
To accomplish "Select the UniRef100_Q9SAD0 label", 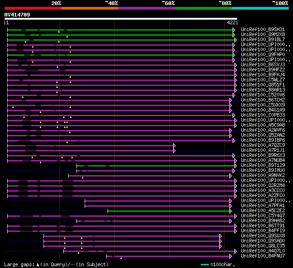I will [263, 241].
